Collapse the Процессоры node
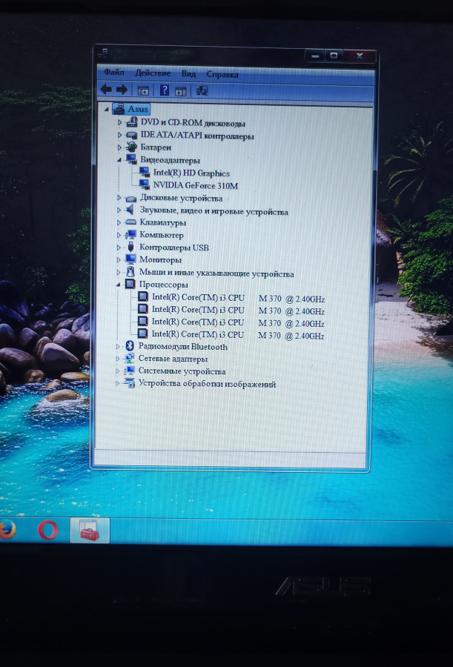The width and height of the screenshot is (453, 667). tap(119, 284)
